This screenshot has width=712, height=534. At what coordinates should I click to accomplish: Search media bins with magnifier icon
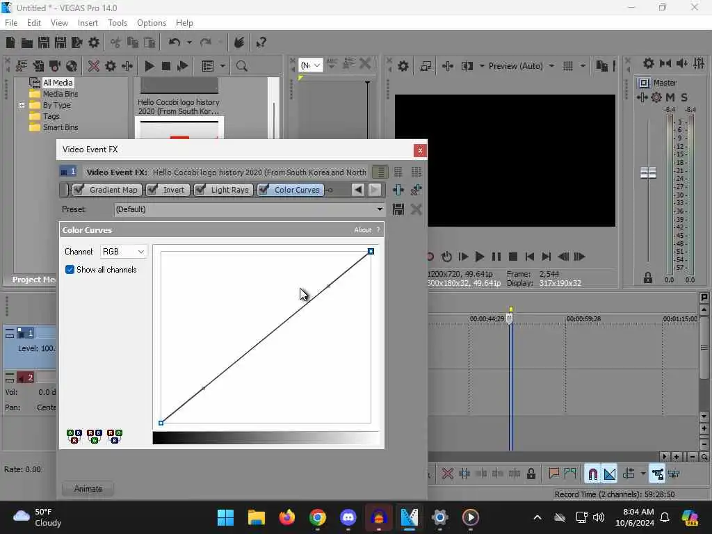pyautogui.click(x=241, y=66)
